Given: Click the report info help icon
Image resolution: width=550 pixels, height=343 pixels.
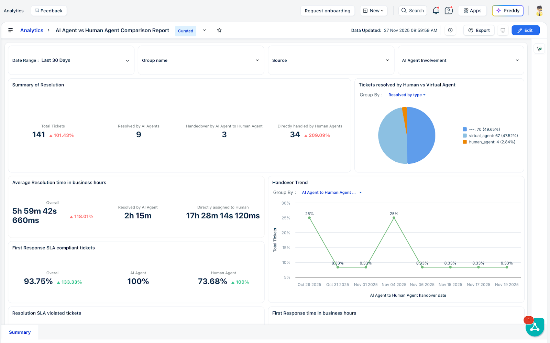Looking at the screenshot, I should 450,30.
